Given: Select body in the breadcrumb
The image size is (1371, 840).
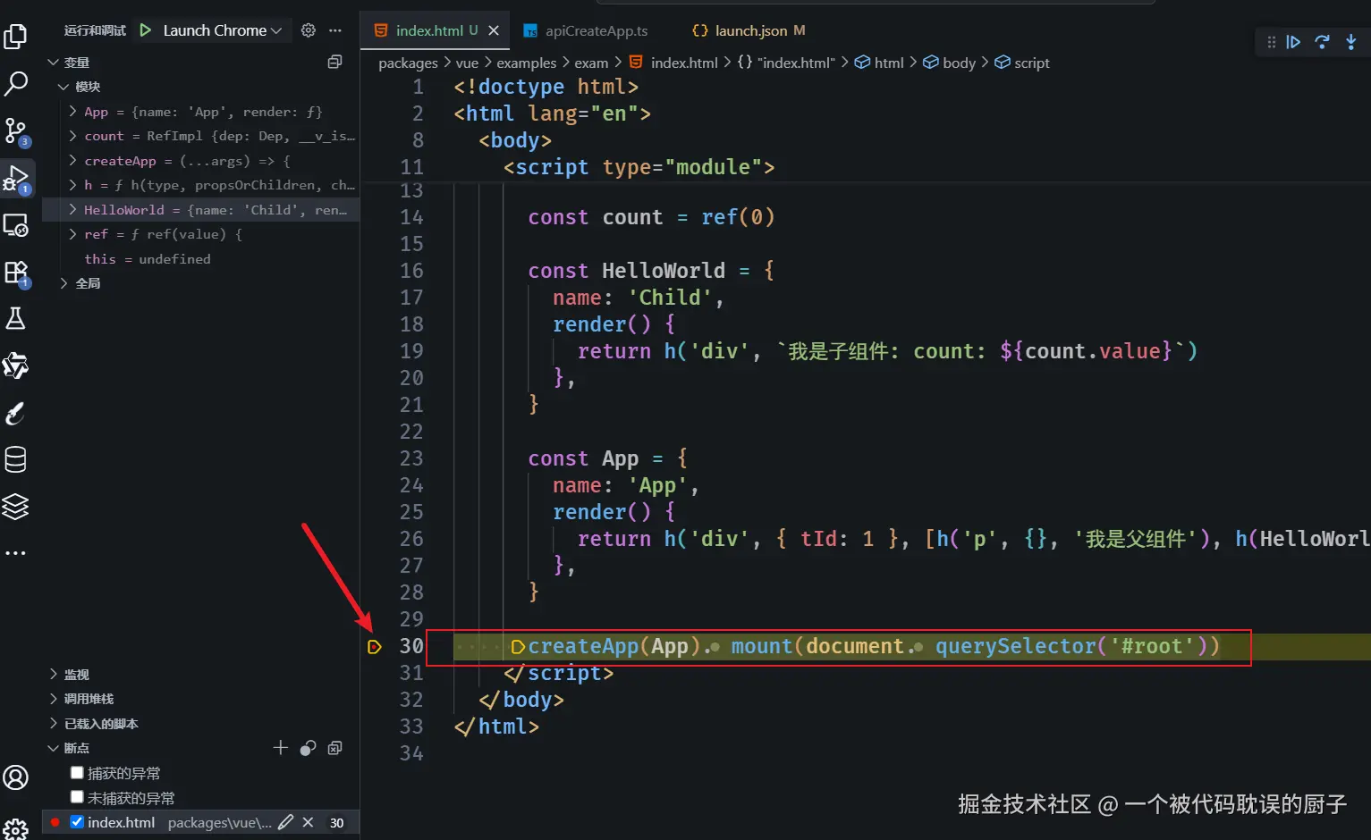Looking at the screenshot, I should [950, 63].
